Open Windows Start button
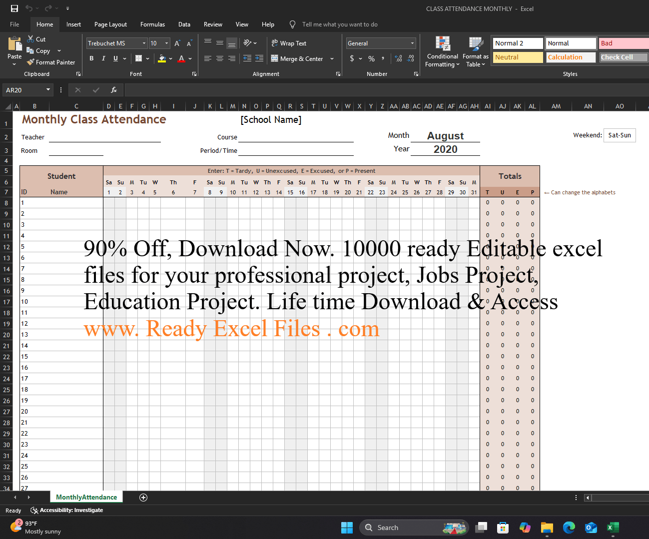 pos(347,528)
